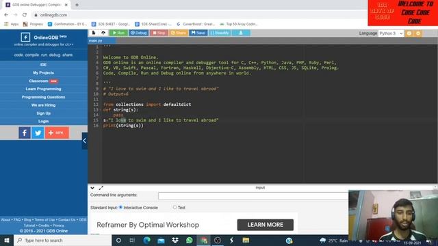The image size is (438, 246).
Task: Click the download icon in editor toolbar
Action: (x=241, y=33)
